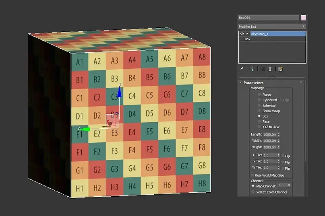The width and height of the screenshot is (325, 216).
Task: Select Face mapping option
Action: (x=259, y=121)
